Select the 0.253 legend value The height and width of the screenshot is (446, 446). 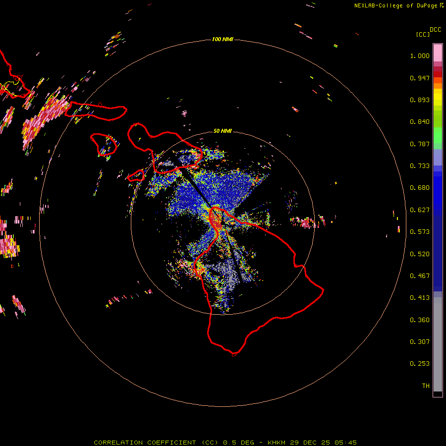tap(420, 364)
